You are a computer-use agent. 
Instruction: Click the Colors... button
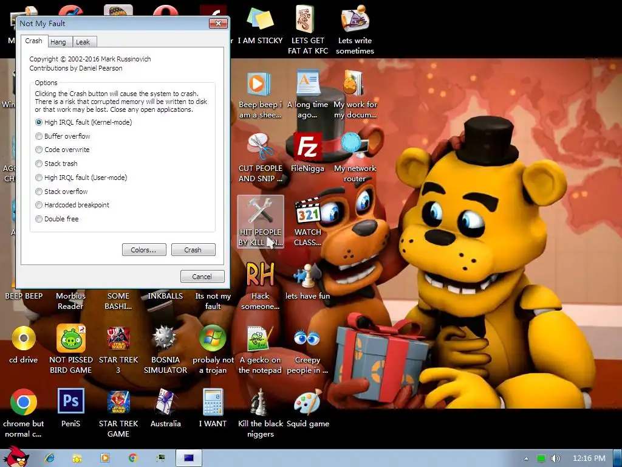click(x=144, y=250)
